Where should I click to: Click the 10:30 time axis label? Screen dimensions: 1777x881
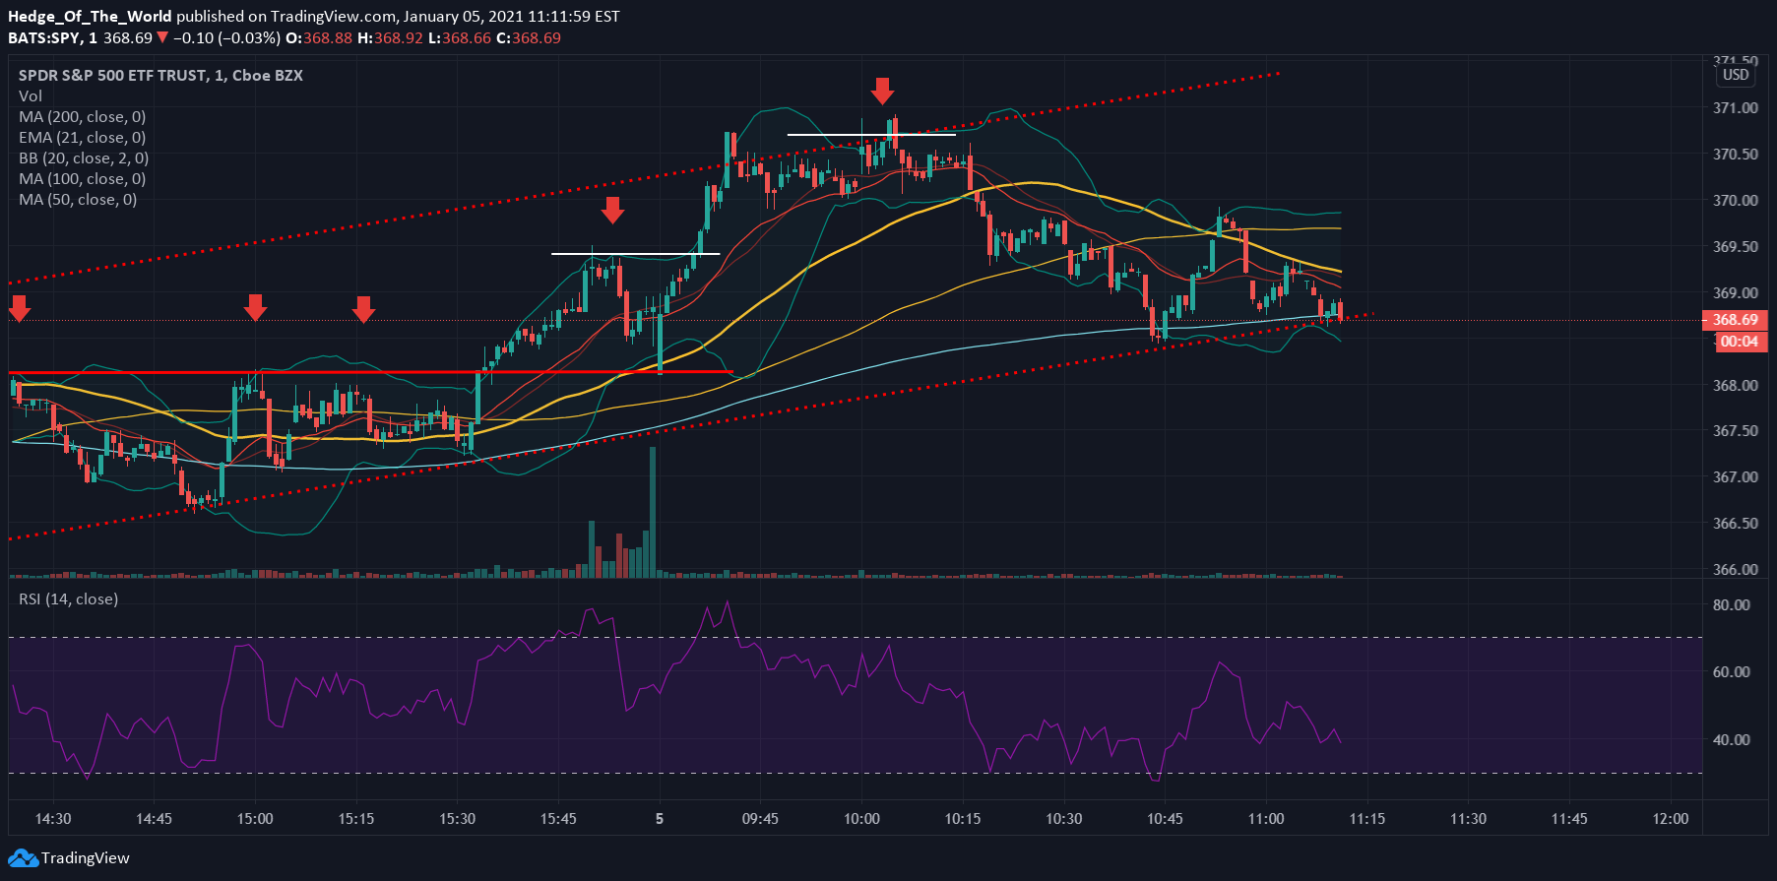[x=1064, y=819]
